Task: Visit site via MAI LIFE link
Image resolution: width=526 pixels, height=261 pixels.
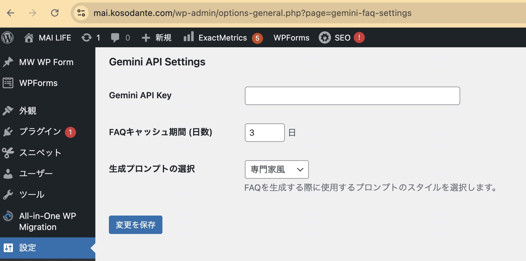Action: pos(55,38)
